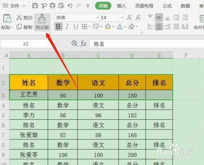The height and width of the screenshot is (165, 204).
Task: Switch to the 插入 ribbon tab
Action: tap(121, 6)
